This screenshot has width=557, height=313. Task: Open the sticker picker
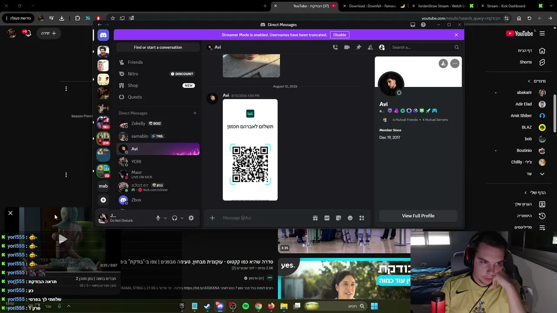pyautogui.click(x=339, y=218)
